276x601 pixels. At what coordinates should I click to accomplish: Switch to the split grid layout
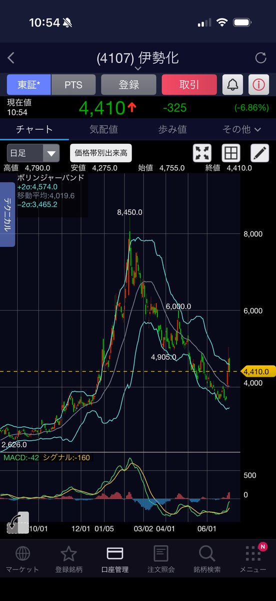click(231, 153)
